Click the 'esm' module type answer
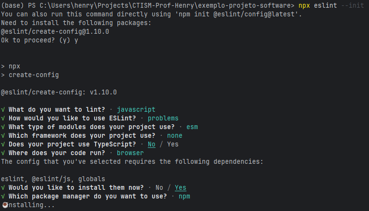Screen dimensions: 369x211 (x=192, y=127)
